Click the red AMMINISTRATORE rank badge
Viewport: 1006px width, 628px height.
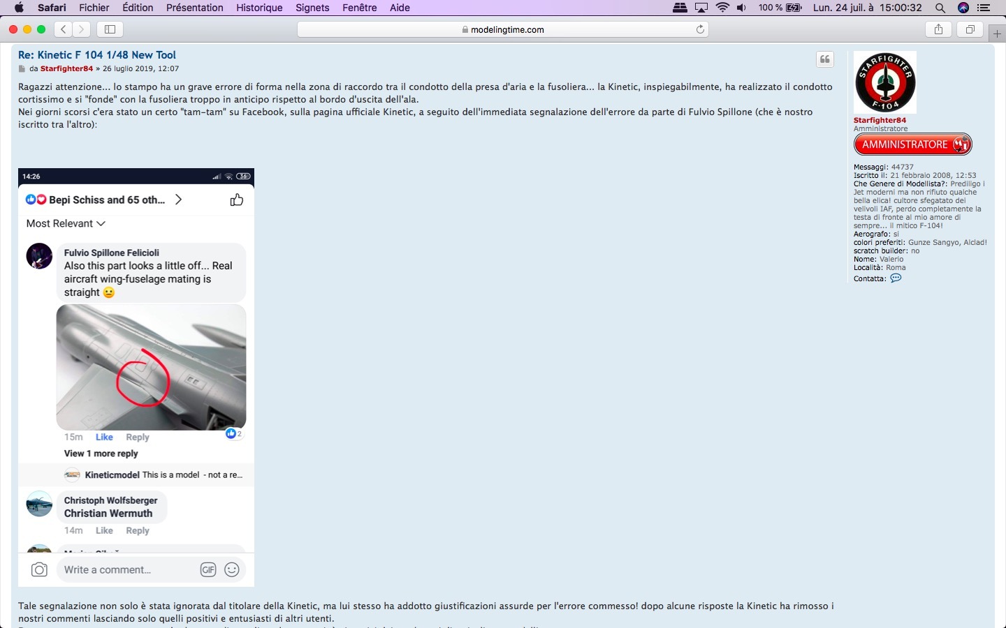coord(912,144)
